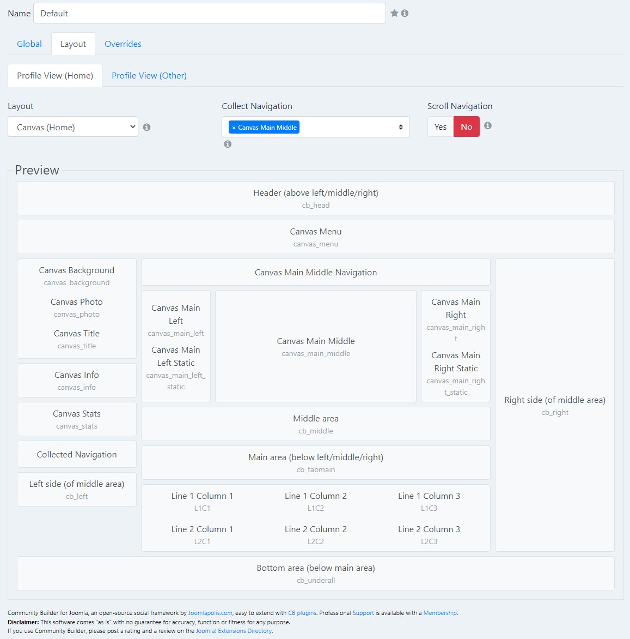Image resolution: width=630 pixels, height=639 pixels.
Task: Click Canvas Main Right Static label
Action: click(x=456, y=362)
